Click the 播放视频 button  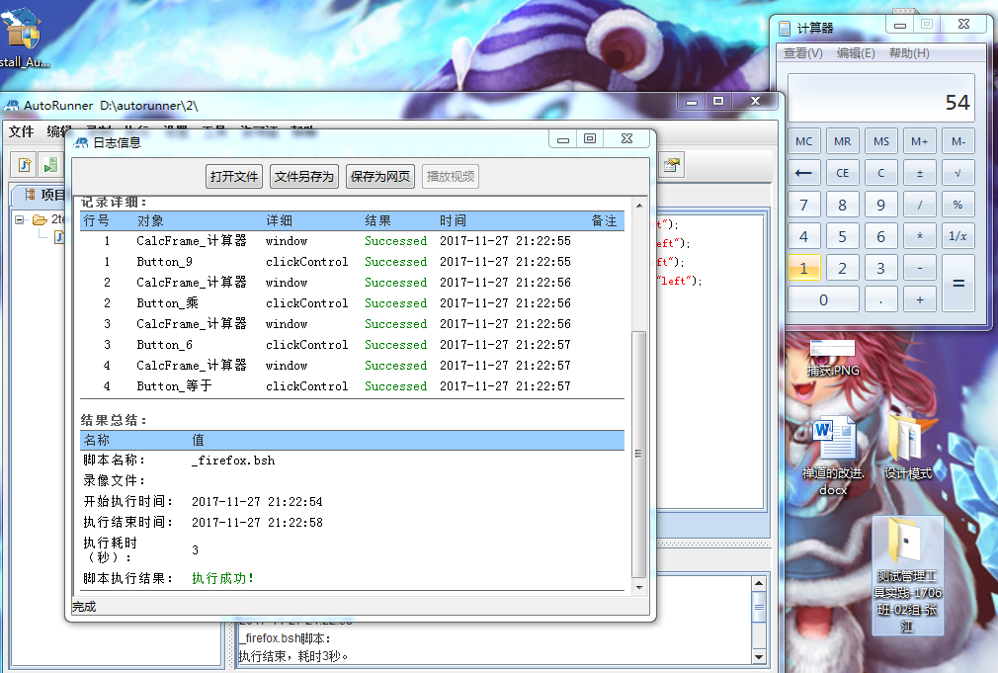pyautogui.click(x=450, y=176)
